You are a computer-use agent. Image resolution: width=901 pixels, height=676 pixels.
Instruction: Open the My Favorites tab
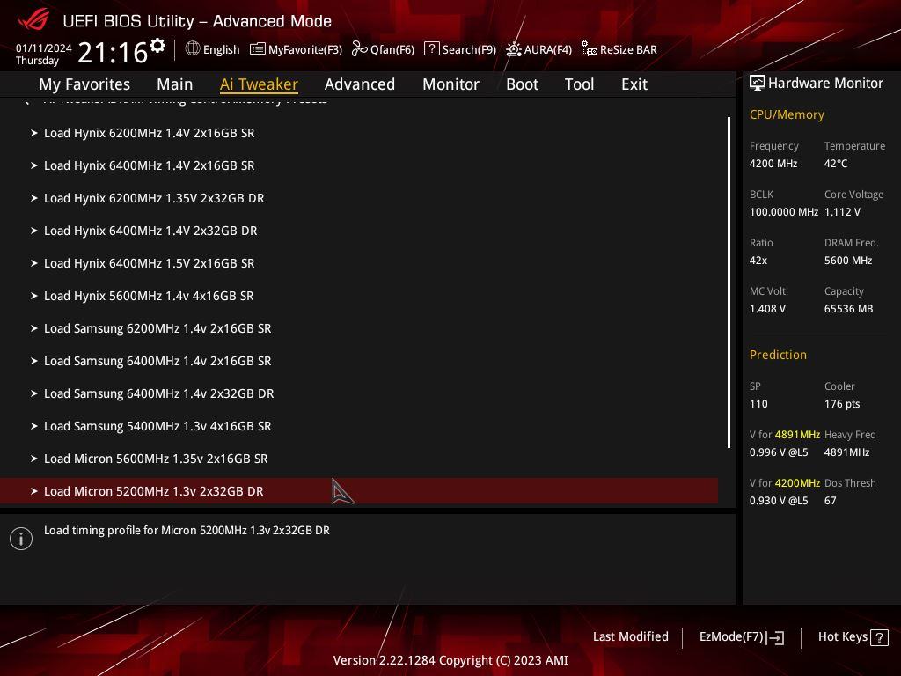84,84
